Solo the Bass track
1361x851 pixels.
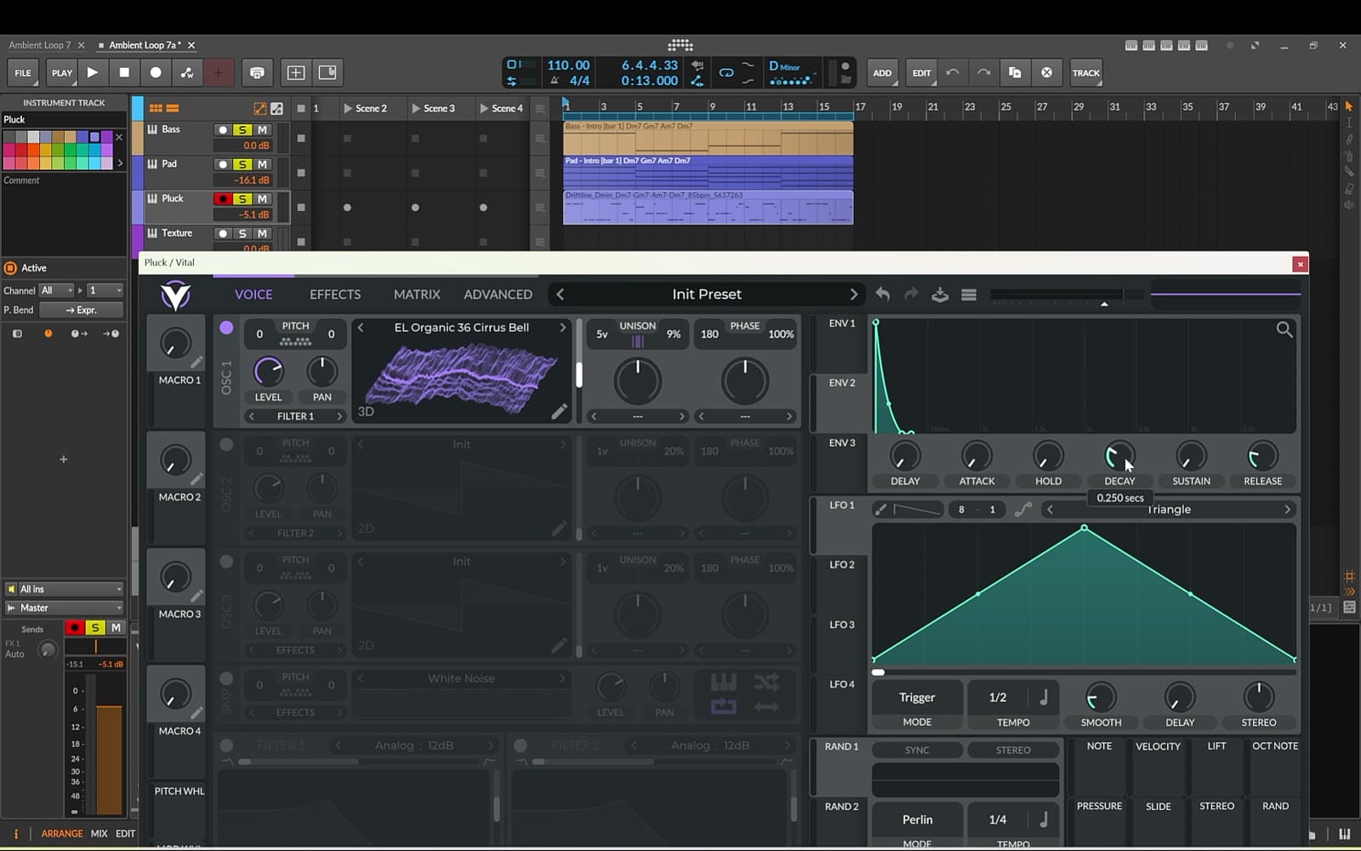point(242,129)
